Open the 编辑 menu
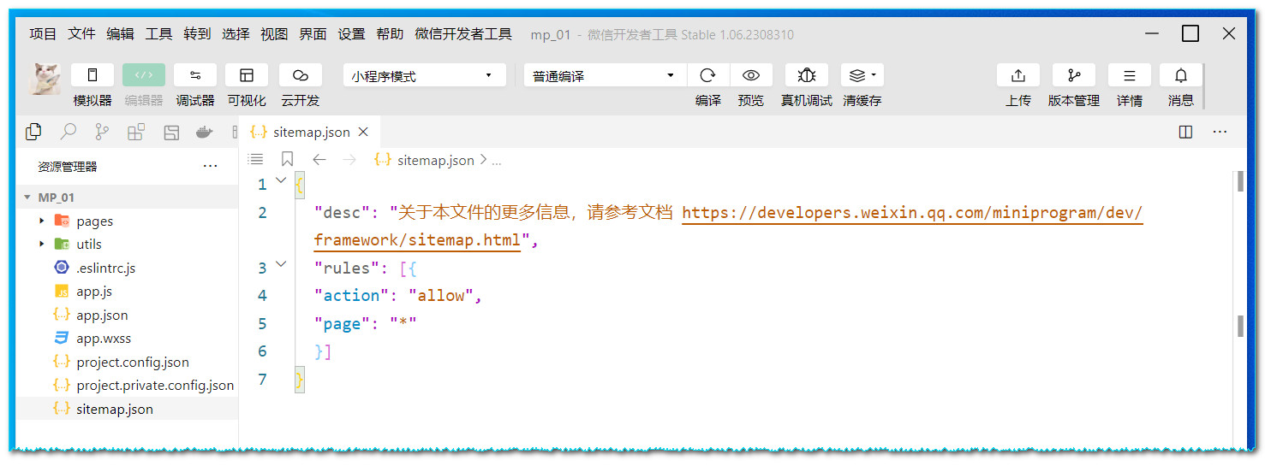Viewport: 1265px width, 466px height. [x=120, y=34]
